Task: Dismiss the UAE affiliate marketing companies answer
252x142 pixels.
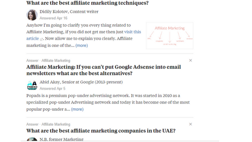Action: [x=190, y=124]
